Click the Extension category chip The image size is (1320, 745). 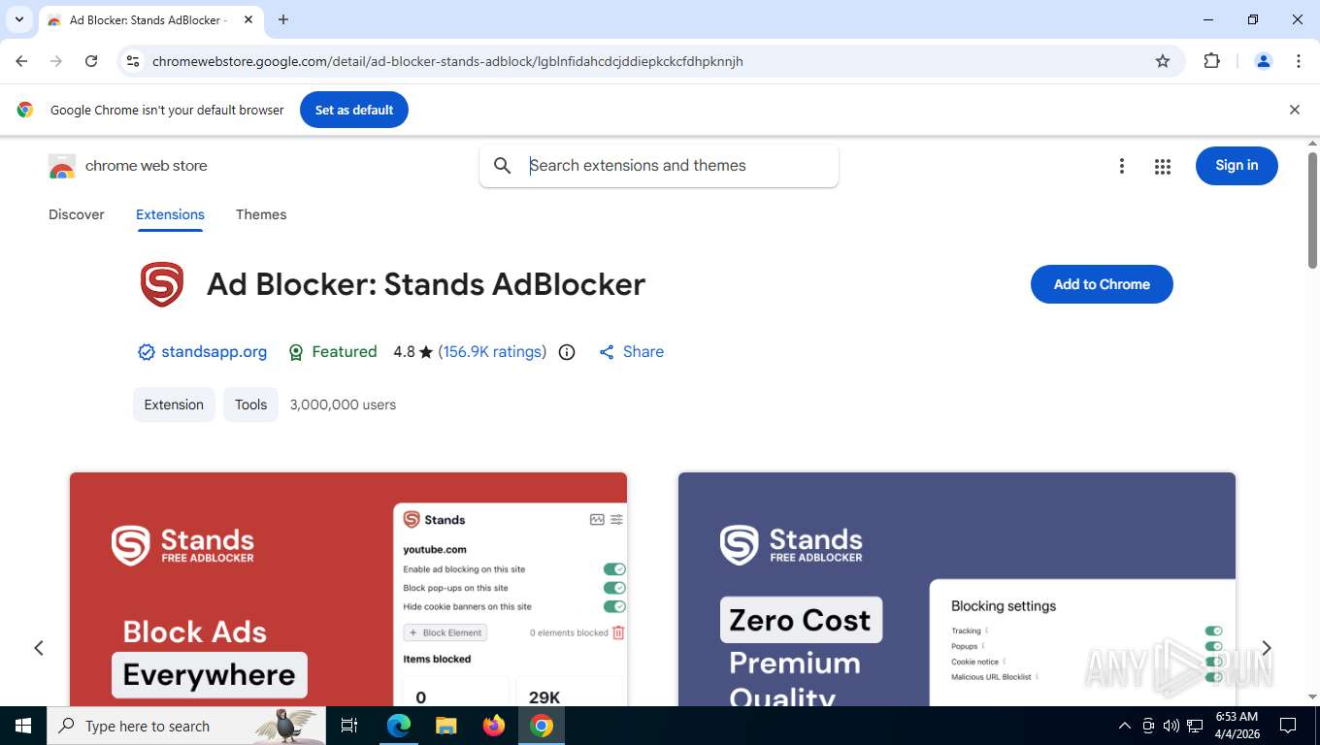[x=174, y=405]
